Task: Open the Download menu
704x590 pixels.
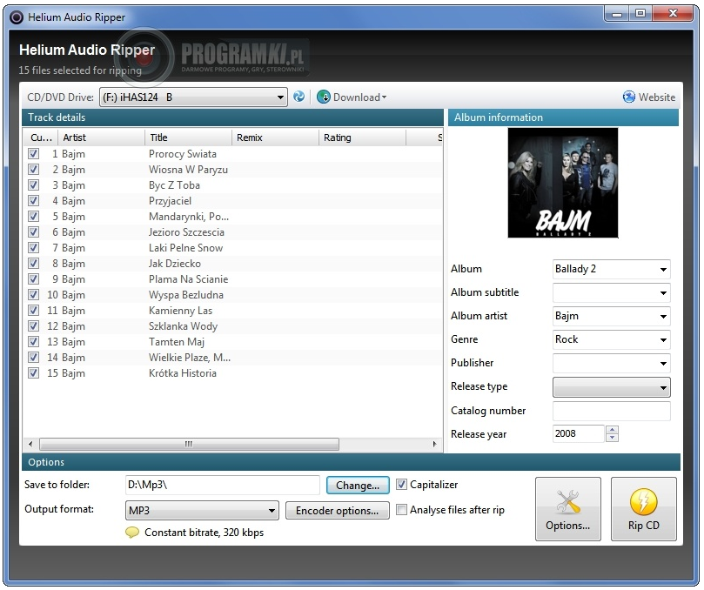Action: tap(352, 97)
